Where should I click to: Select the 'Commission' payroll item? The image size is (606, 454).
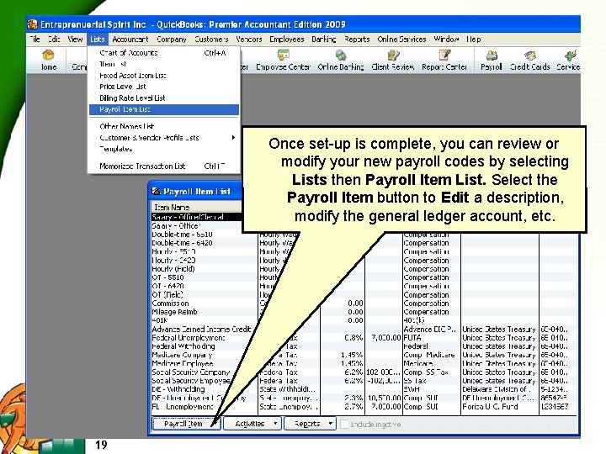[x=205, y=303]
